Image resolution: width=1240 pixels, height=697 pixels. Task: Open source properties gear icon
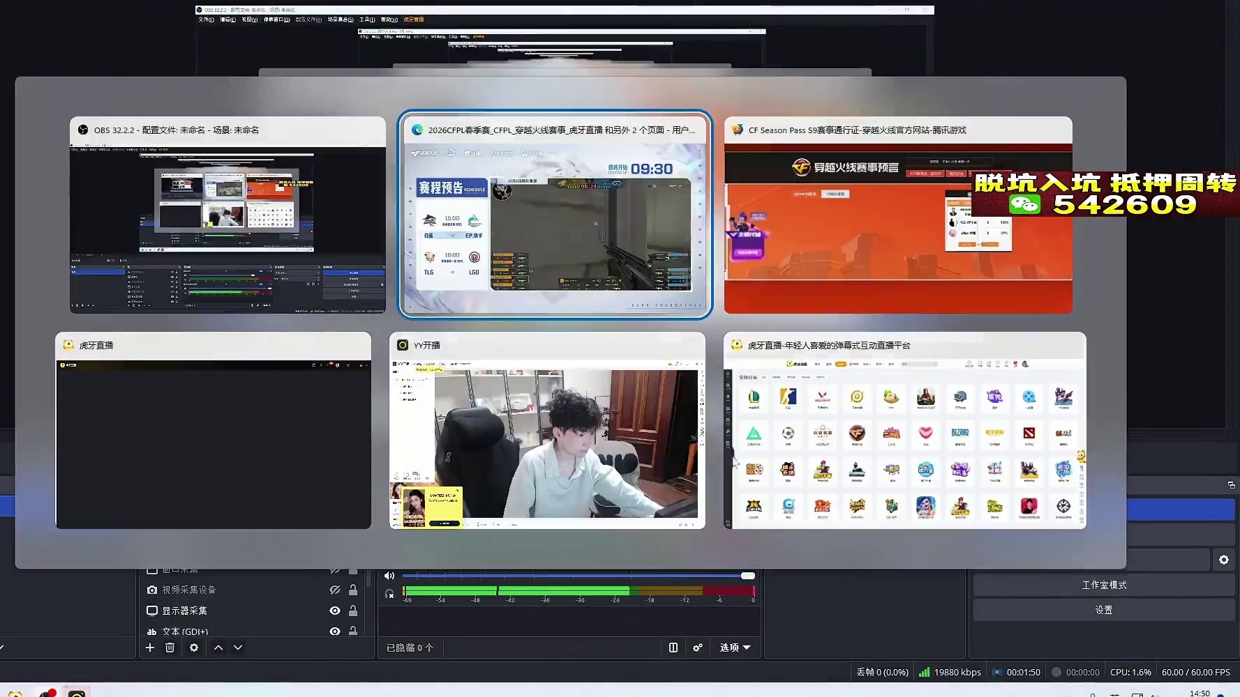tap(194, 648)
